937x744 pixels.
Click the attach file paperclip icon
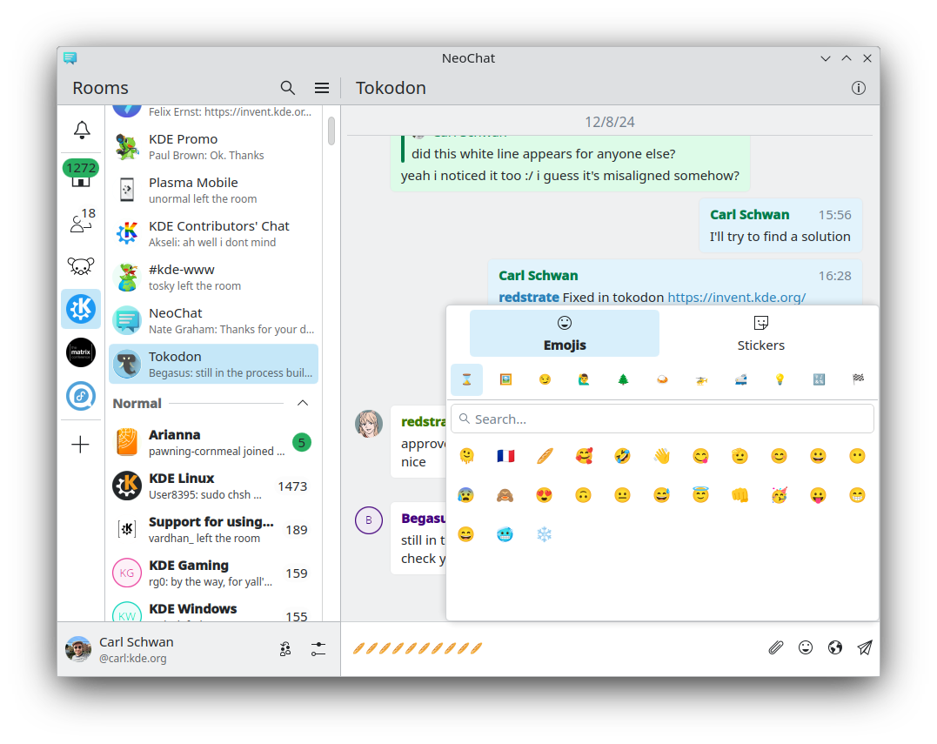pyautogui.click(x=776, y=647)
